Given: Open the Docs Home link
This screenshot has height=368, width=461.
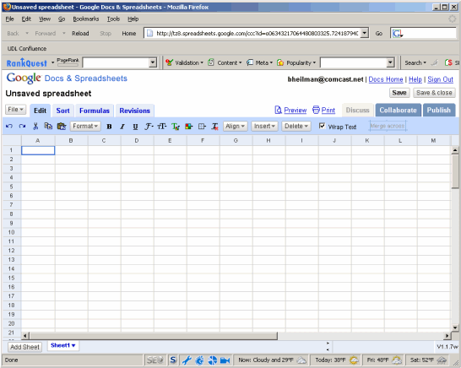Looking at the screenshot, I should (386, 79).
